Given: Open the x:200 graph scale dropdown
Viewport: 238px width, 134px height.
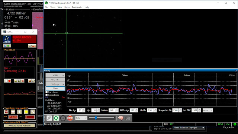Looking at the screenshot, I should pyautogui.click(x=55, y=75).
